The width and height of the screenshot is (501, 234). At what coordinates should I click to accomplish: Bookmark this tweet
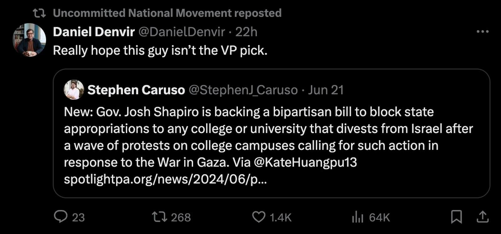pos(456,217)
